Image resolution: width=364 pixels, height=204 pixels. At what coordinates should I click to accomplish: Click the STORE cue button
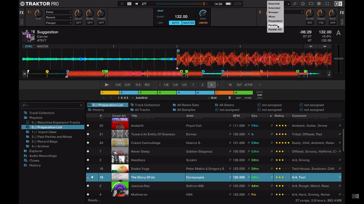click(x=248, y=98)
